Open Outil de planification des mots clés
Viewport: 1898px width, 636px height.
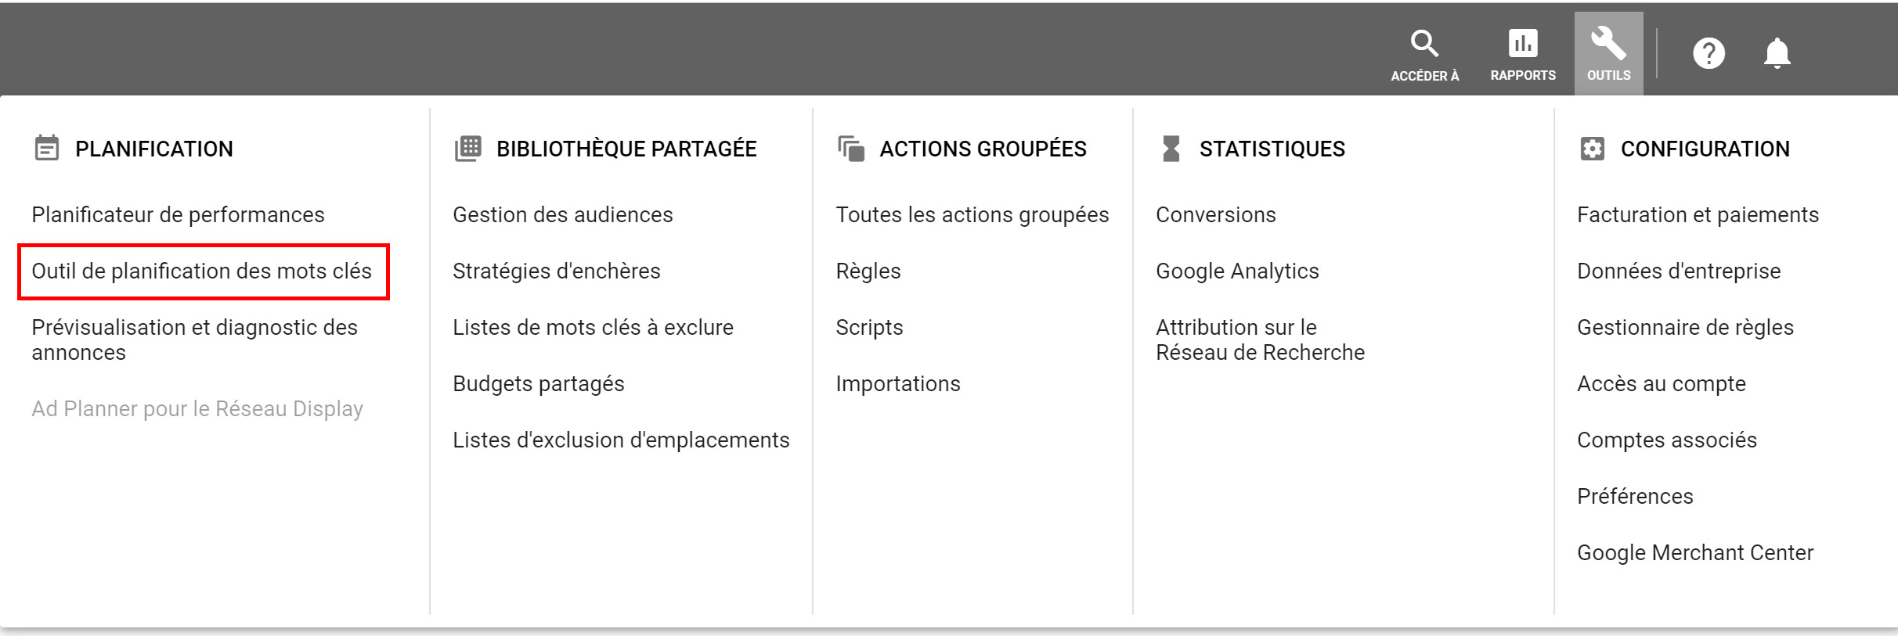[202, 271]
